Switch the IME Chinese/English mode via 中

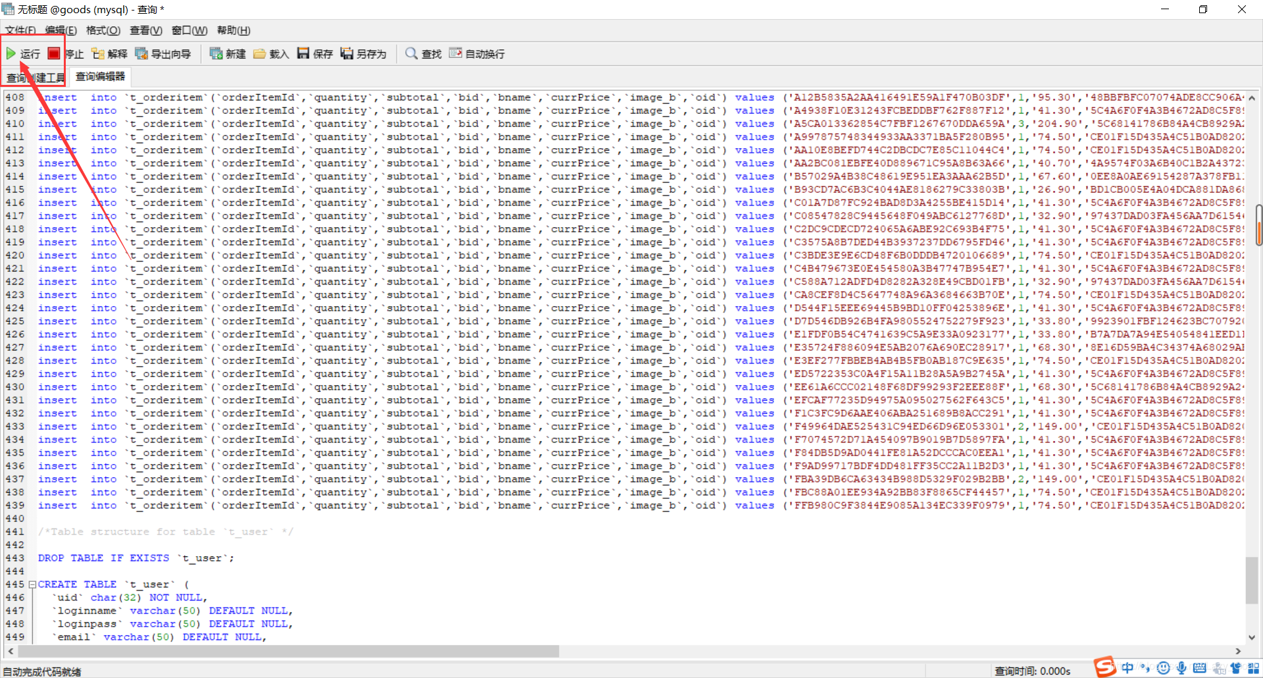[x=1127, y=668]
